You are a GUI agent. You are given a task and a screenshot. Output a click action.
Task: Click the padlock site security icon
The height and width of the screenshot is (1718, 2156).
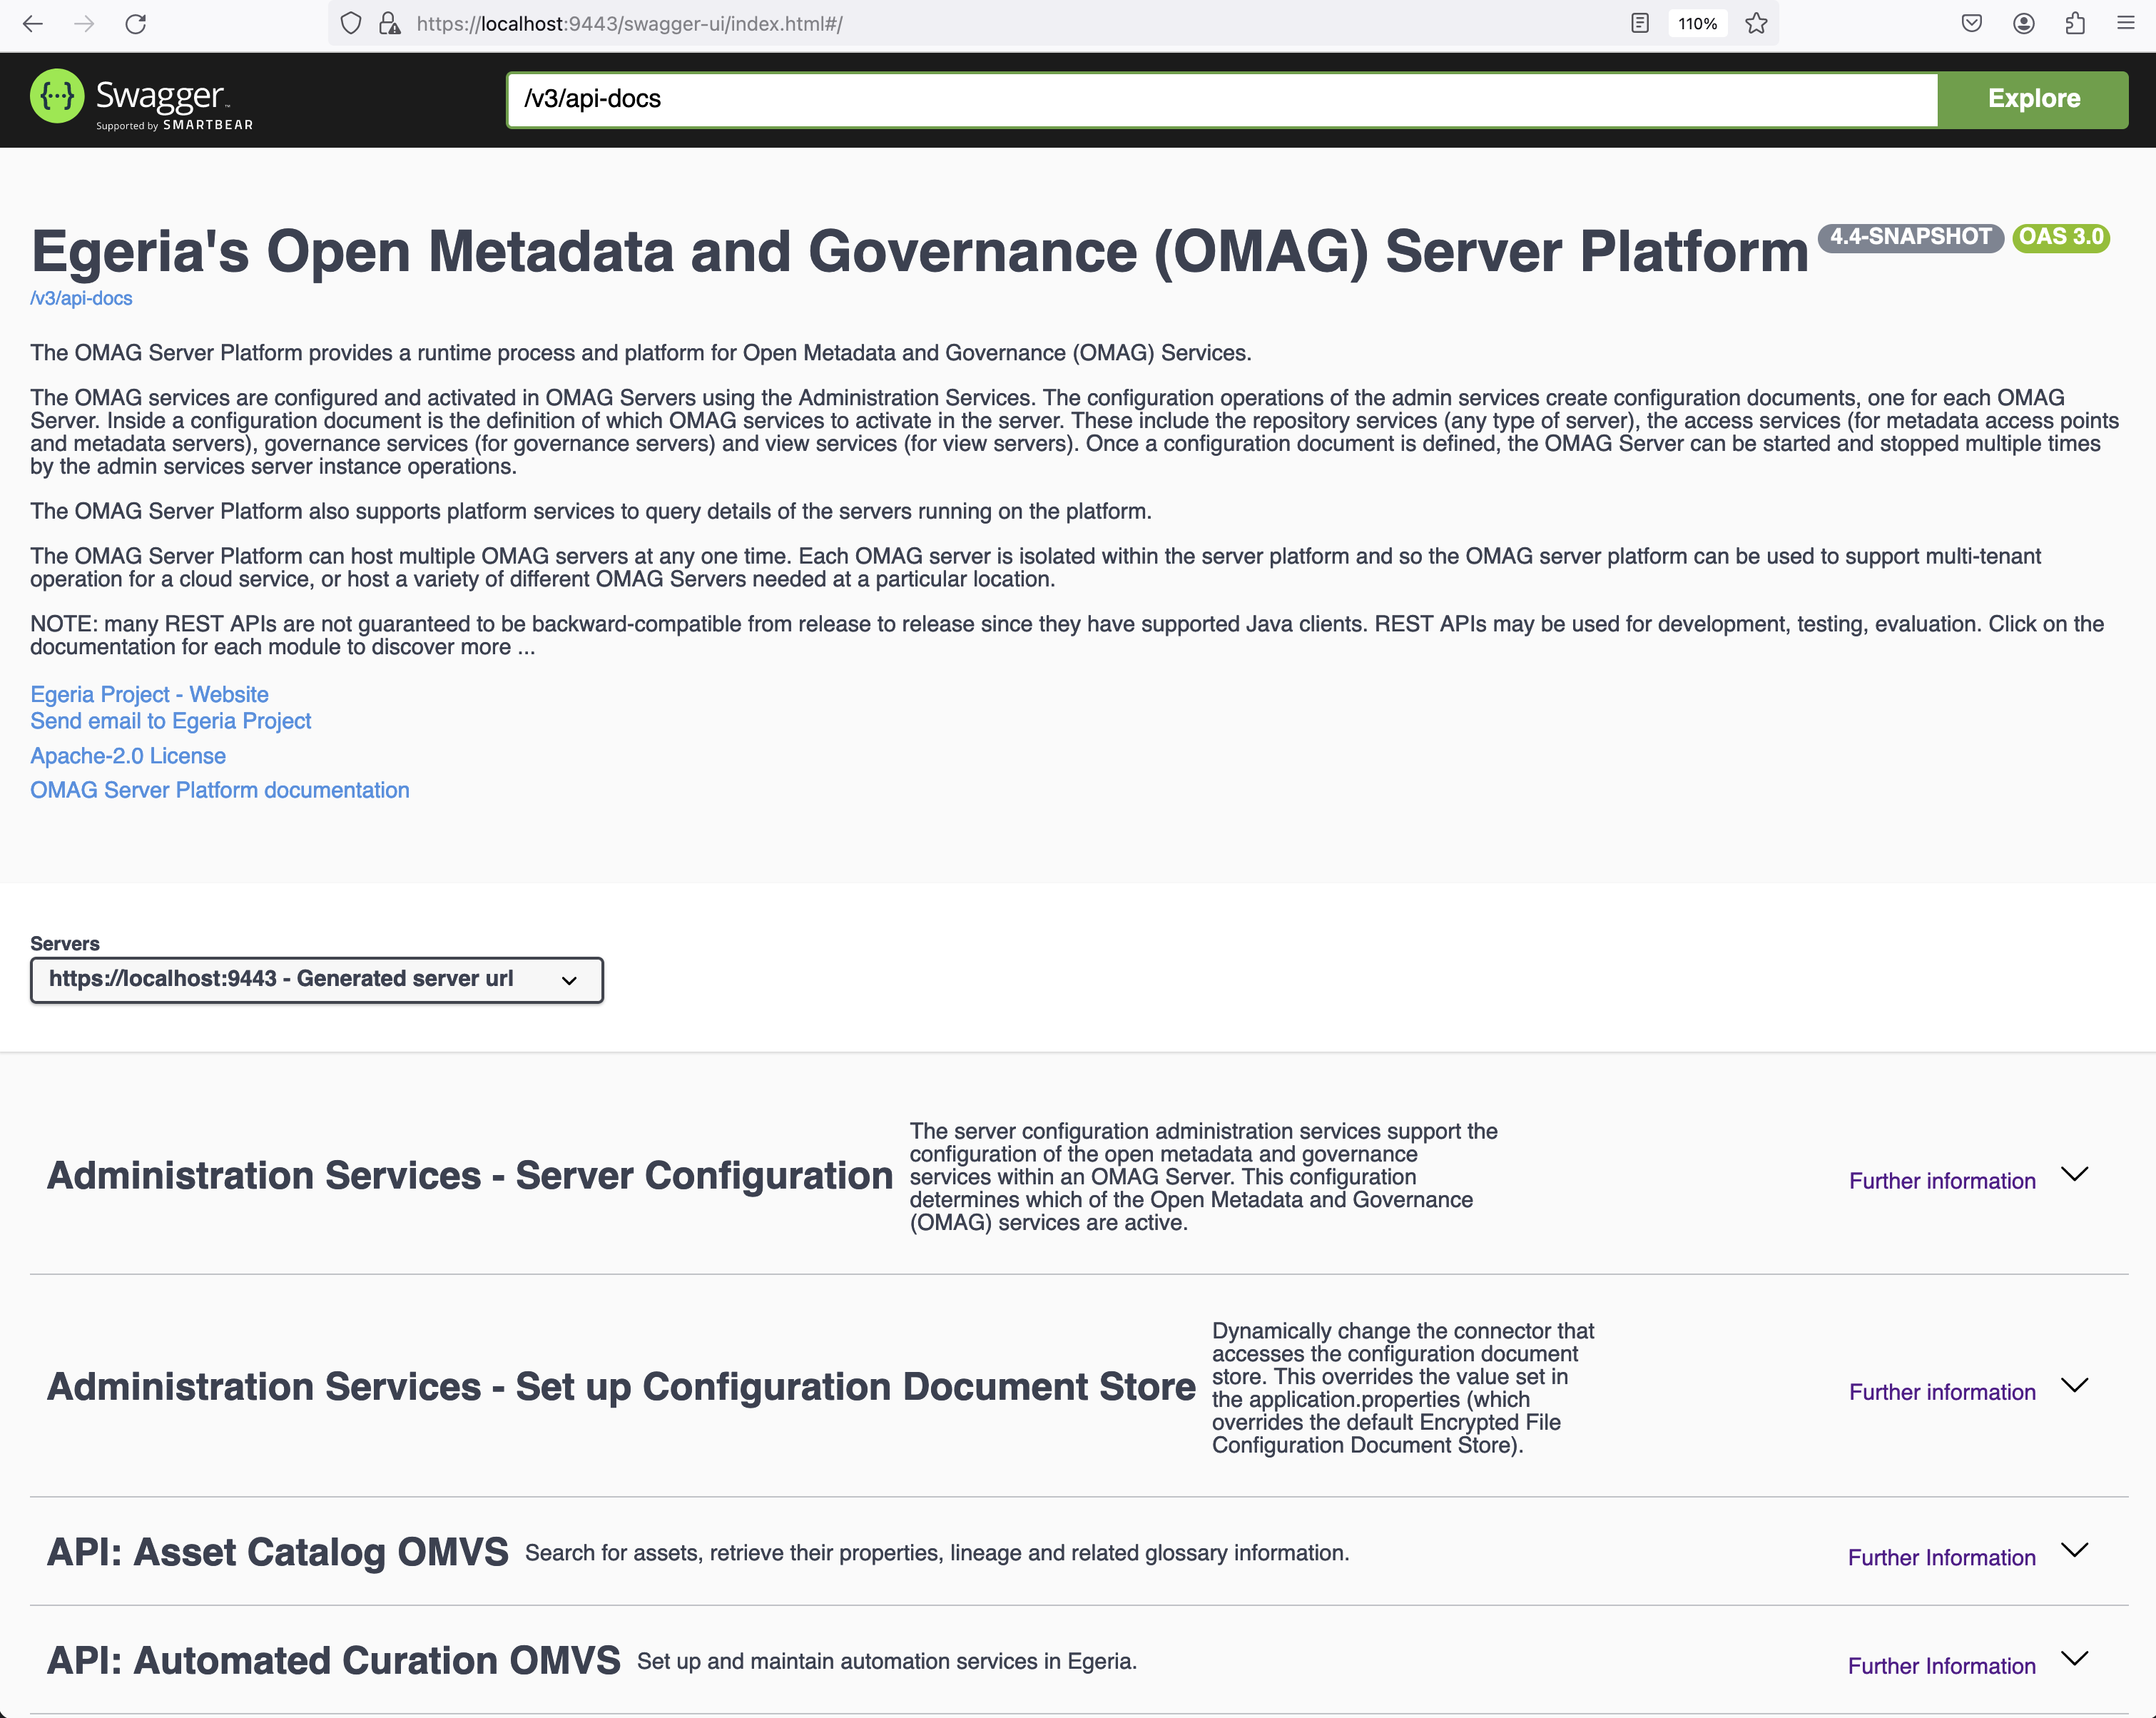click(389, 24)
